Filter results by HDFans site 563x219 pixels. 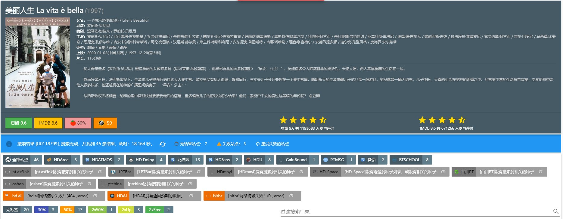pyautogui.click(x=224, y=160)
